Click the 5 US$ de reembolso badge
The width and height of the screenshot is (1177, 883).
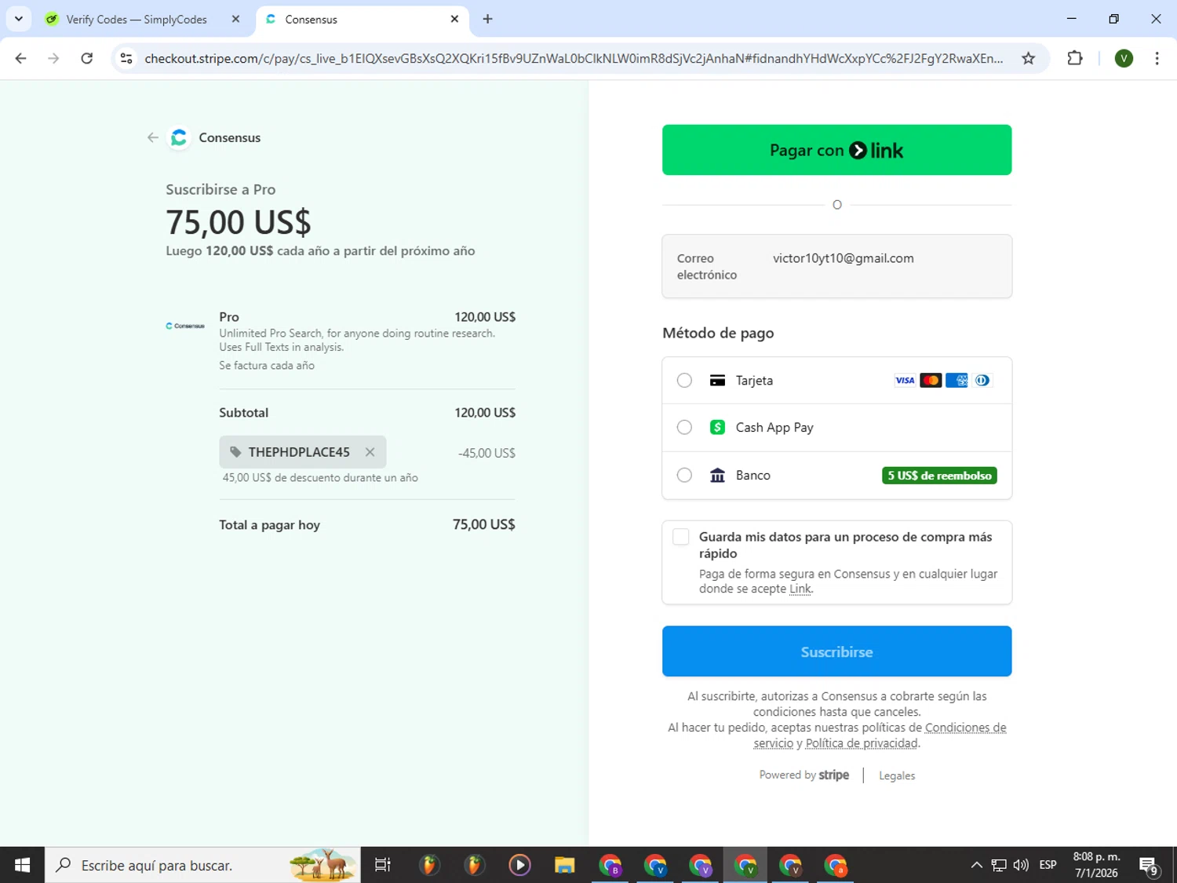(939, 476)
